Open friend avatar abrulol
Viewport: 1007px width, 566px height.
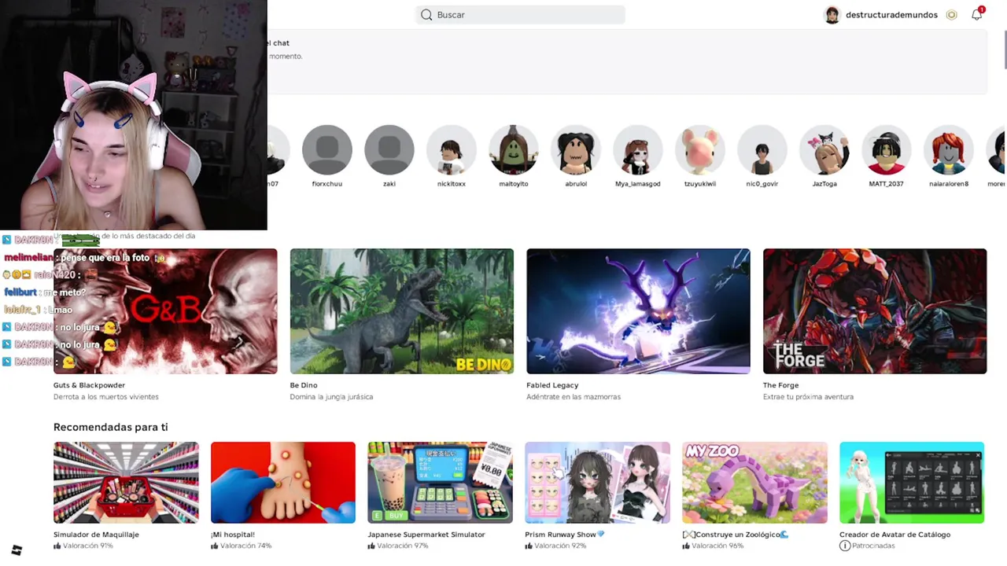coord(576,149)
